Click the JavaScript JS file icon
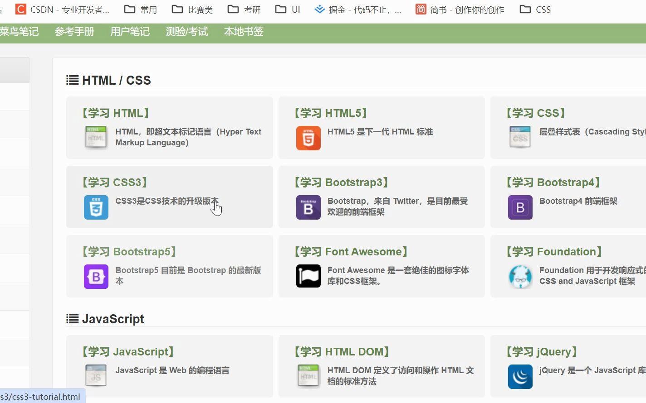Image resolution: width=646 pixels, height=403 pixels. [x=96, y=376]
